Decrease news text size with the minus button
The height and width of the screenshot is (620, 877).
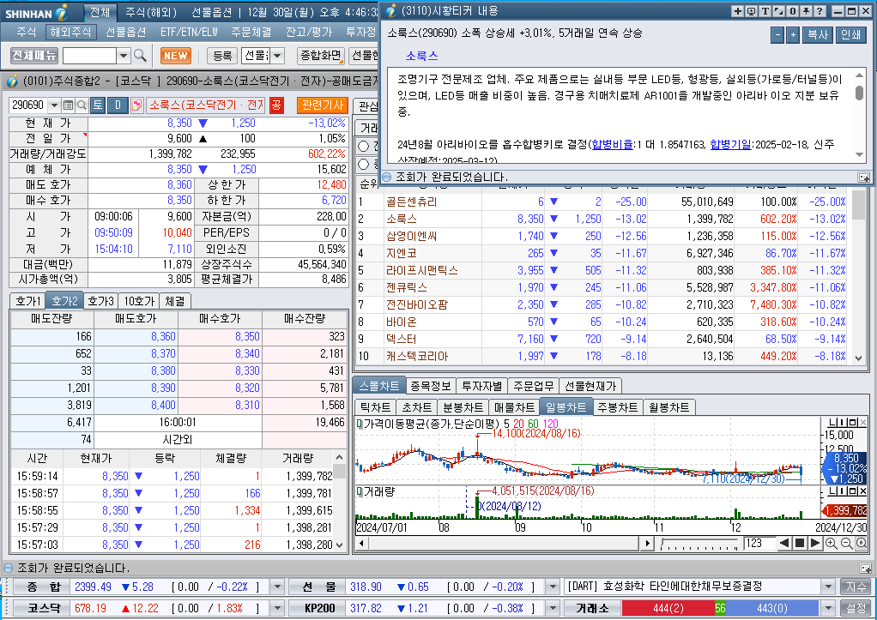click(777, 34)
